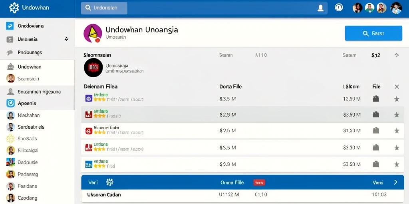
Task: Star the $3.9 M row
Action: pyautogui.click(x=397, y=164)
